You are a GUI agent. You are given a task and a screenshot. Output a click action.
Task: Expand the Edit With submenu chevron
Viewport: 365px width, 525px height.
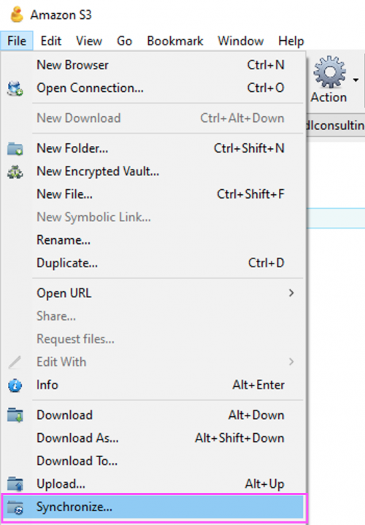pyautogui.click(x=291, y=362)
